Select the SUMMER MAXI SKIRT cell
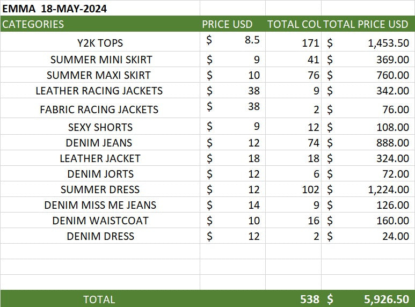 coord(100,75)
